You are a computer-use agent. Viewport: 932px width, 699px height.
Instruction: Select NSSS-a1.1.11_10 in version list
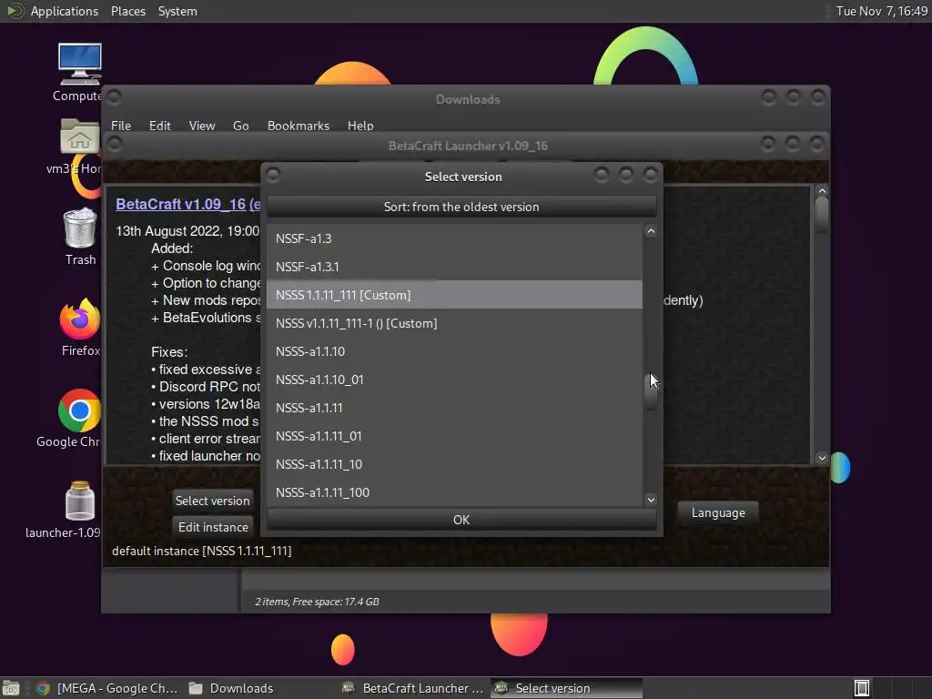pyautogui.click(x=454, y=464)
